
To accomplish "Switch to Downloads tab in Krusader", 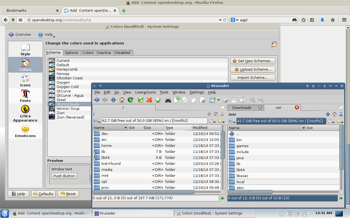I will 246,108.
